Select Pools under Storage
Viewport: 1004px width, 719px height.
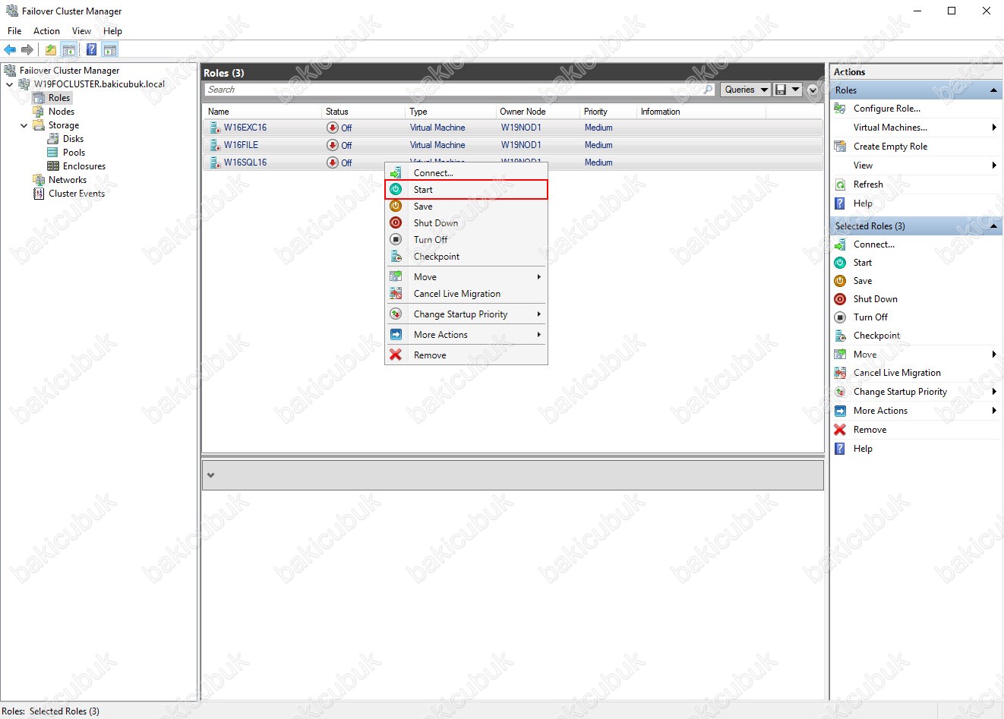[x=74, y=153]
